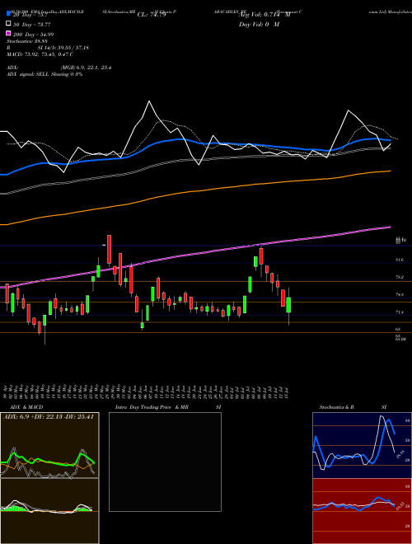Click the '81.6' price axis label
This screenshot has width=412, height=544.
pos(399,260)
